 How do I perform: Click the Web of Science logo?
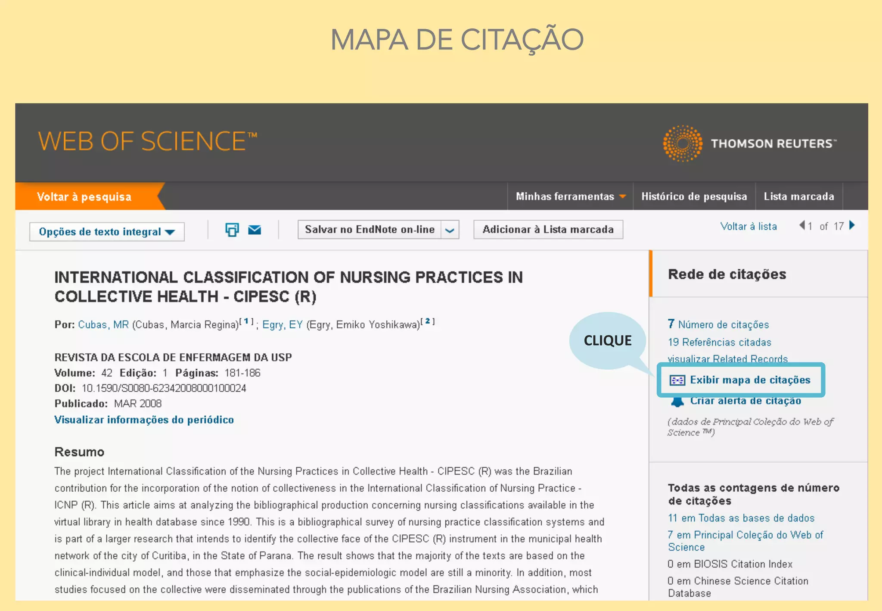(147, 141)
